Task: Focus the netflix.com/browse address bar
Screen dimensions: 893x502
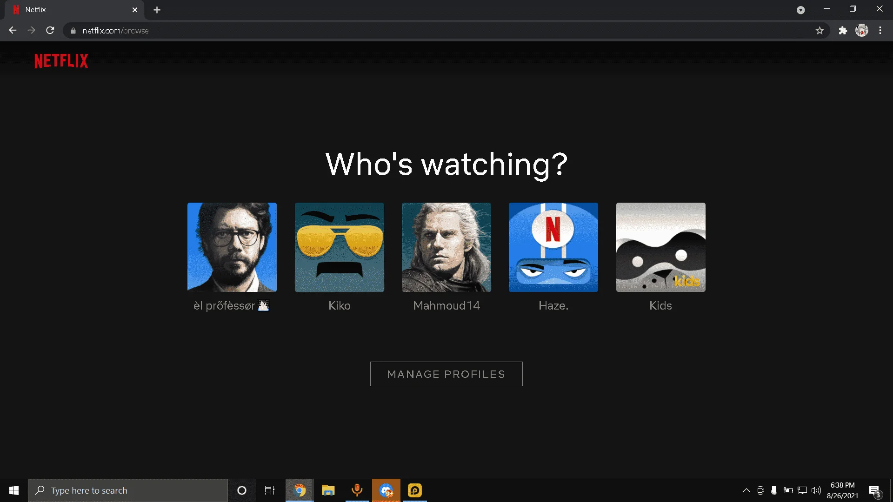Action: (x=446, y=31)
